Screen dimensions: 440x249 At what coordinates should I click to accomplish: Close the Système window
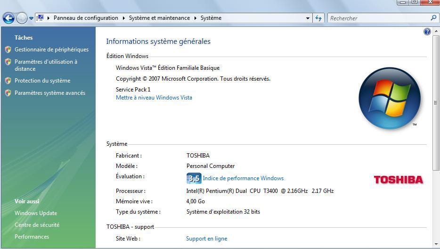430,2
